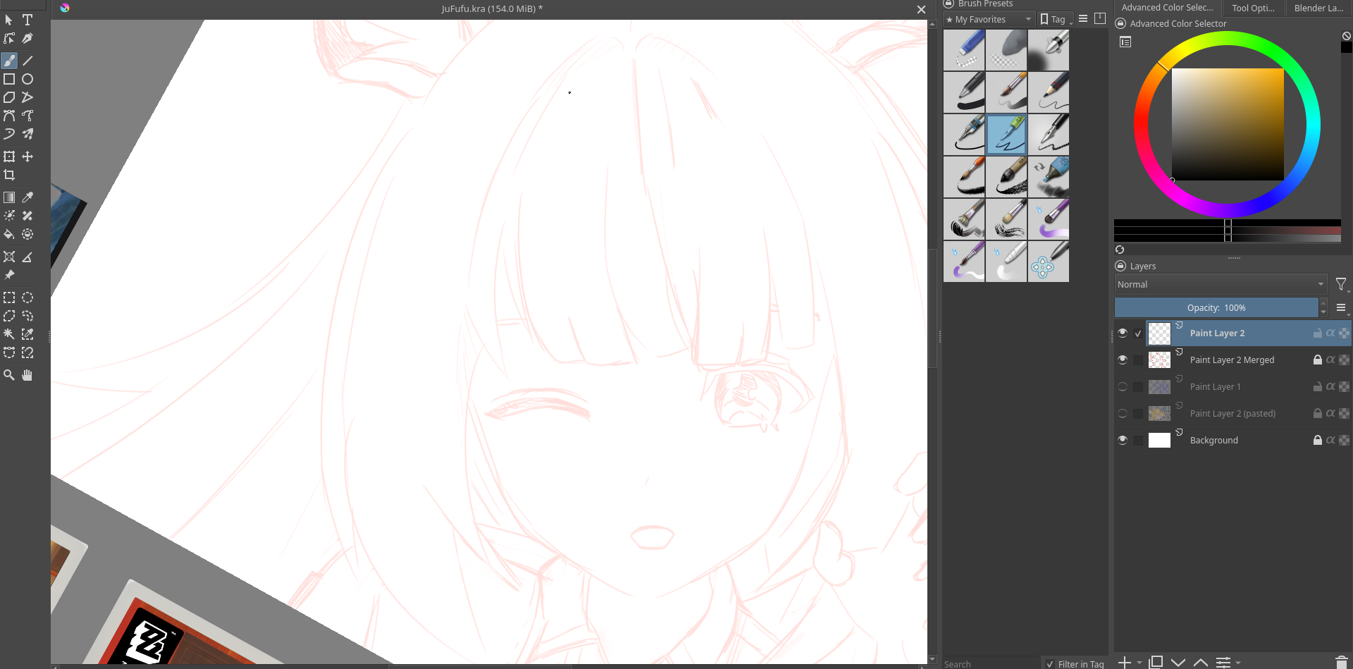Toggle alpha lock on Background layer
This screenshot has width=1353, height=669.
[1330, 440]
